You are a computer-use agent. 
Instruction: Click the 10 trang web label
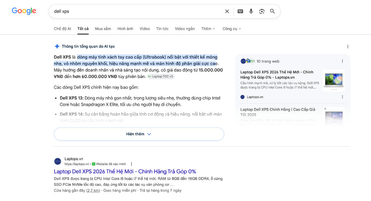click(268, 61)
